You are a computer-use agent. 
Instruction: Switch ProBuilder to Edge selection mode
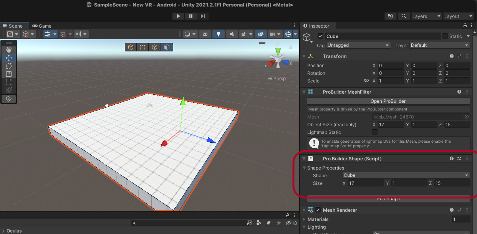(x=154, y=47)
